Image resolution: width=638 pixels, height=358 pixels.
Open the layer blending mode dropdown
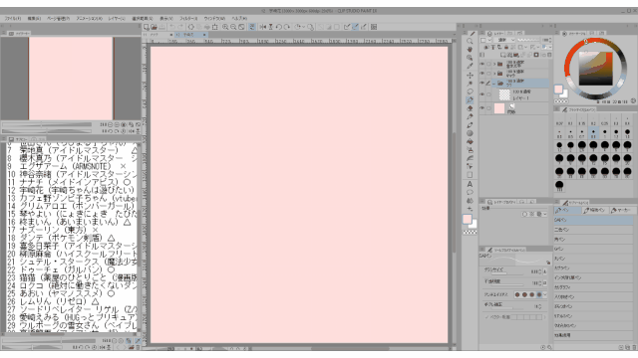coord(505,40)
